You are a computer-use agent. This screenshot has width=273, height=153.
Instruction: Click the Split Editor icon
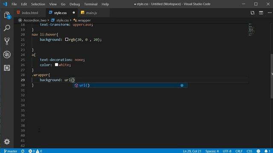(261, 13)
